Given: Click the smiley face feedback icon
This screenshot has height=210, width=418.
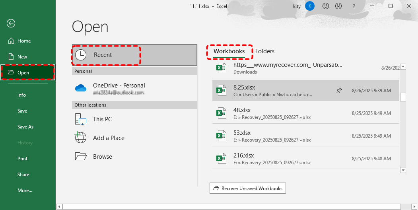Looking at the screenshot, I should point(326,6).
